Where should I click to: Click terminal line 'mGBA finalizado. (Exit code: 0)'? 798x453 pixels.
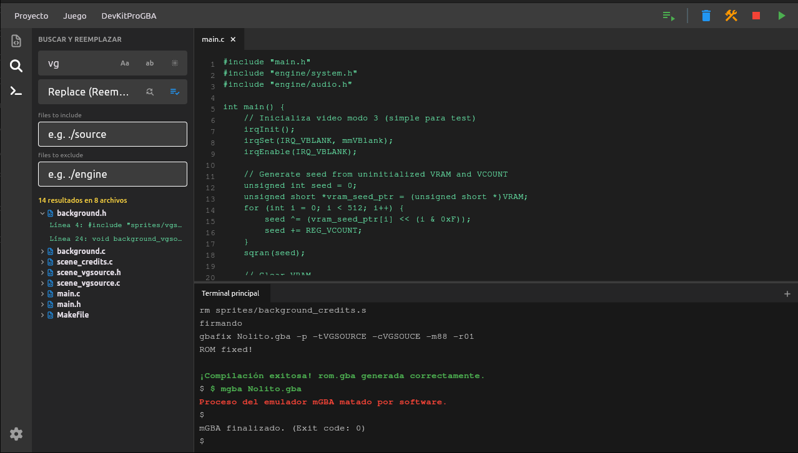(282, 428)
